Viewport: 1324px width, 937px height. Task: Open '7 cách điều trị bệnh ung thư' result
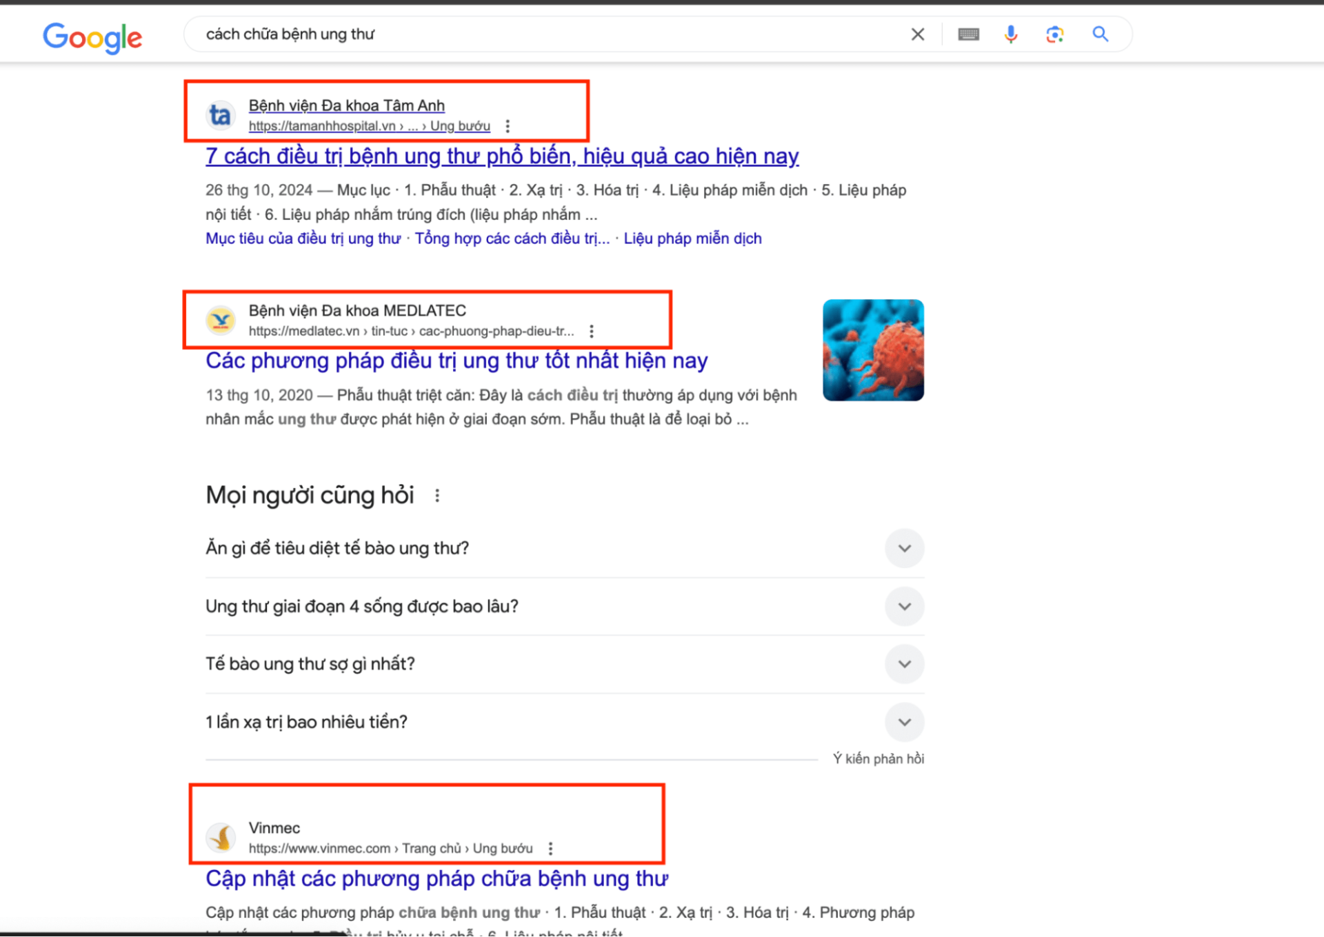(x=502, y=157)
